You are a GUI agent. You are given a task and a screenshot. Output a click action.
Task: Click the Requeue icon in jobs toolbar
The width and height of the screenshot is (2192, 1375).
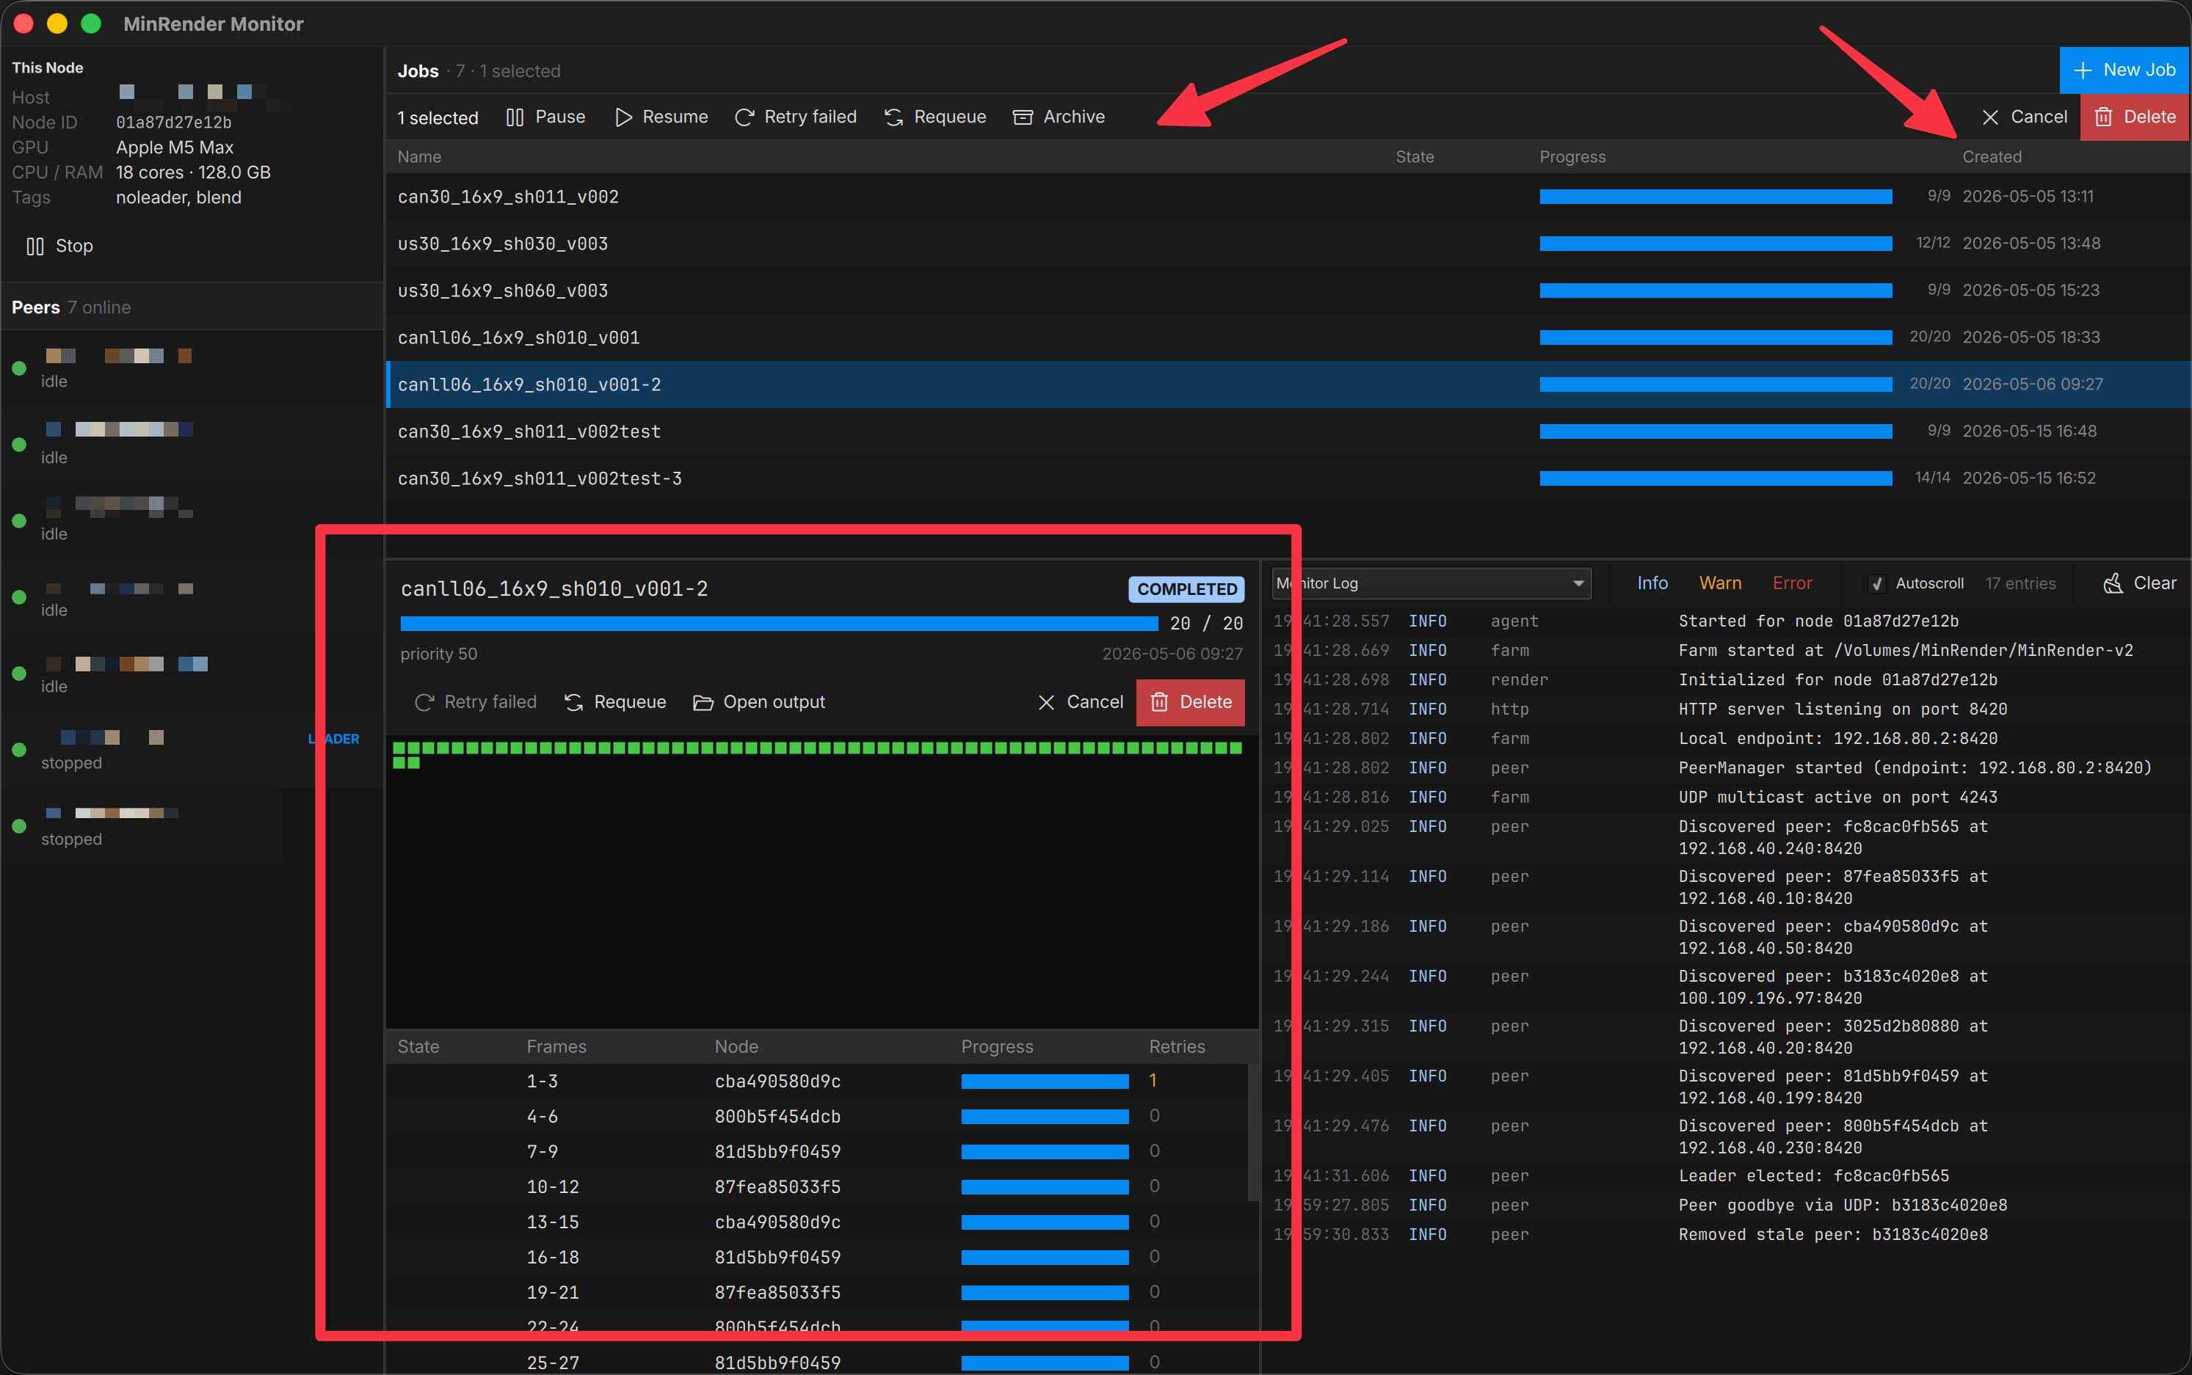tap(893, 117)
